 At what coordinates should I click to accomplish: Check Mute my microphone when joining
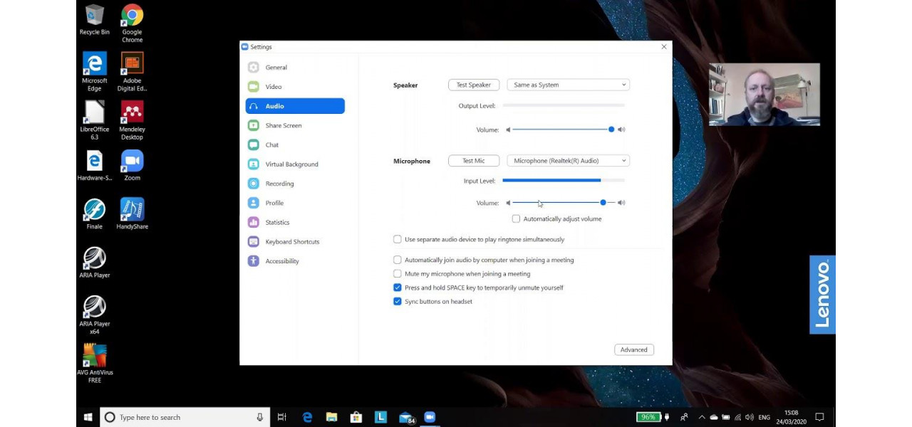398,274
